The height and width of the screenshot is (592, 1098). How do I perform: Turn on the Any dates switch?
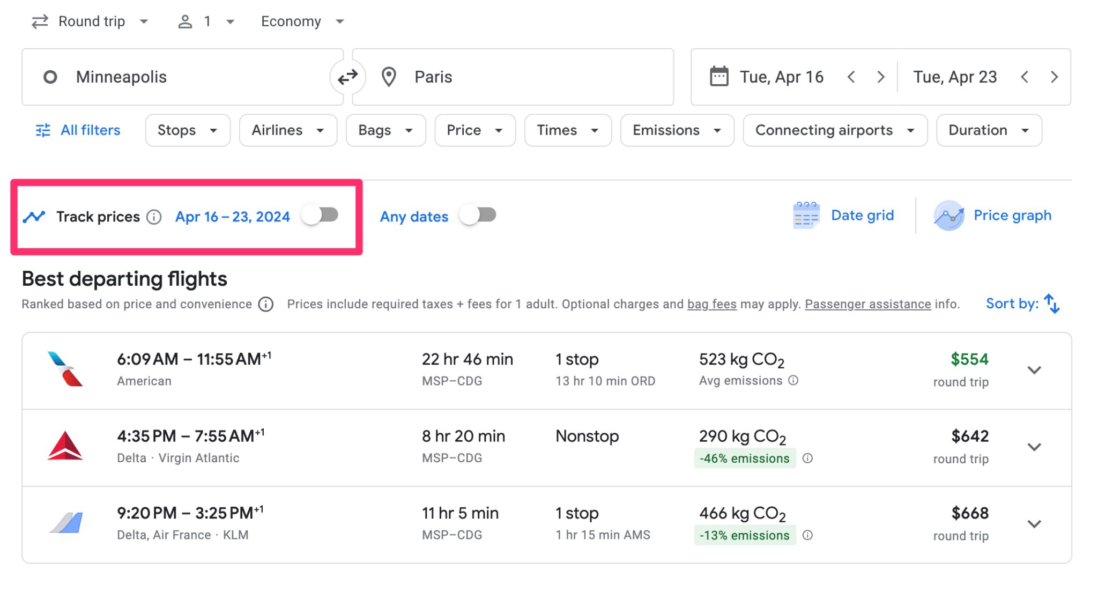(x=477, y=214)
